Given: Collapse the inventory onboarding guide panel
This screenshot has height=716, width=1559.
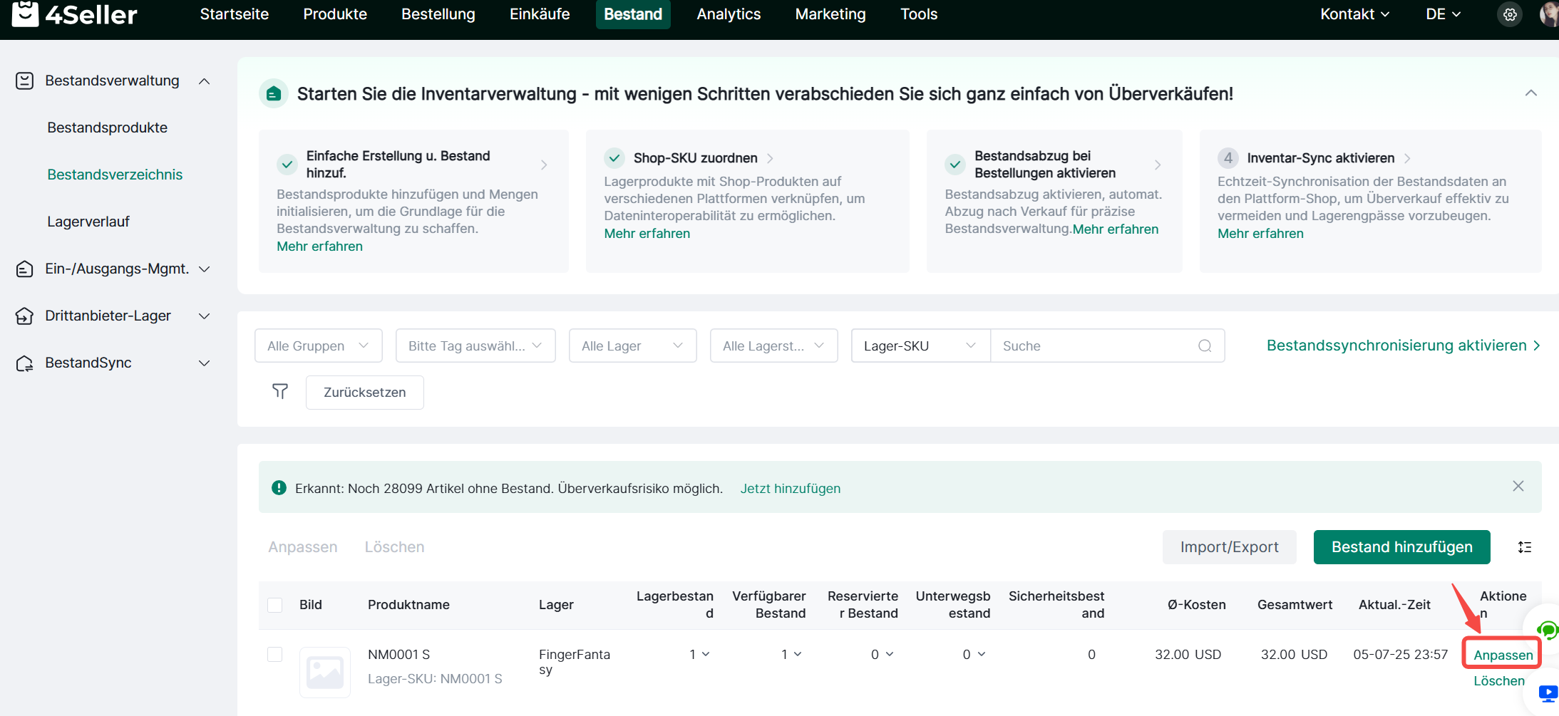Looking at the screenshot, I should coord(1530,93).
